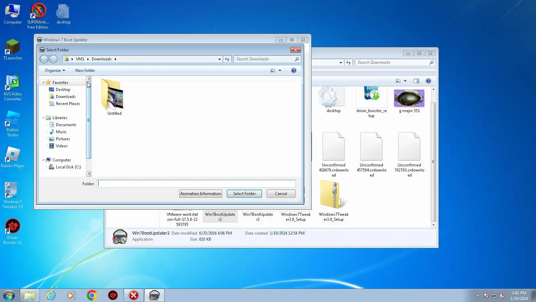Image resolution: width=536 pixels, height=302 pixels.
Task: Launch Google Chrome from the taskbar
Action: click(x=92, y=295)
